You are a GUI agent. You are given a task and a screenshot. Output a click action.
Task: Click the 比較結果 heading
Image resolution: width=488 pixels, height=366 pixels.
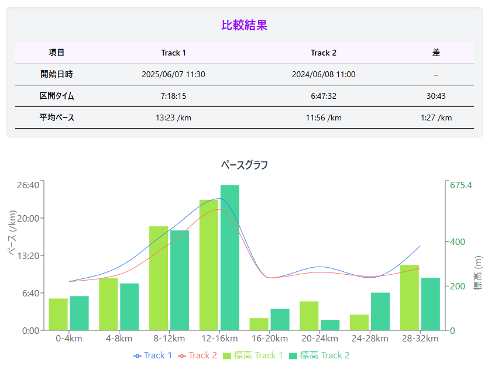[245, 25]
